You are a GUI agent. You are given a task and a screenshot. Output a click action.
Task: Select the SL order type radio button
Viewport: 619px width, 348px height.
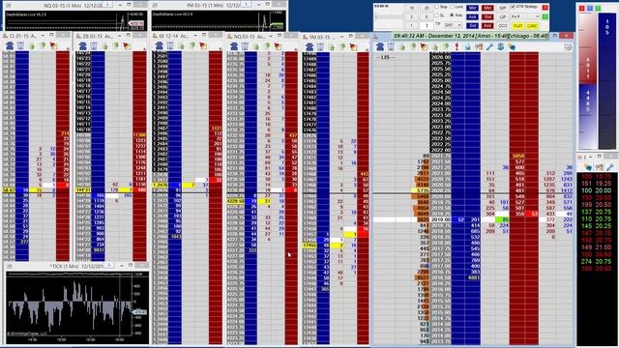[436, 15]
